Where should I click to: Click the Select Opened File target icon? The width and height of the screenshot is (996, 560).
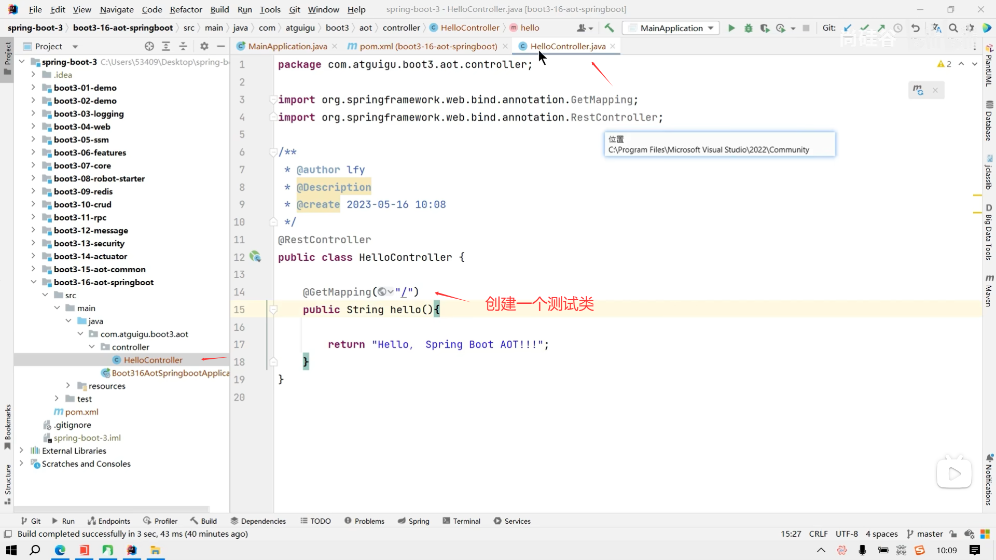pyautogui.click(x=149, y=46)
